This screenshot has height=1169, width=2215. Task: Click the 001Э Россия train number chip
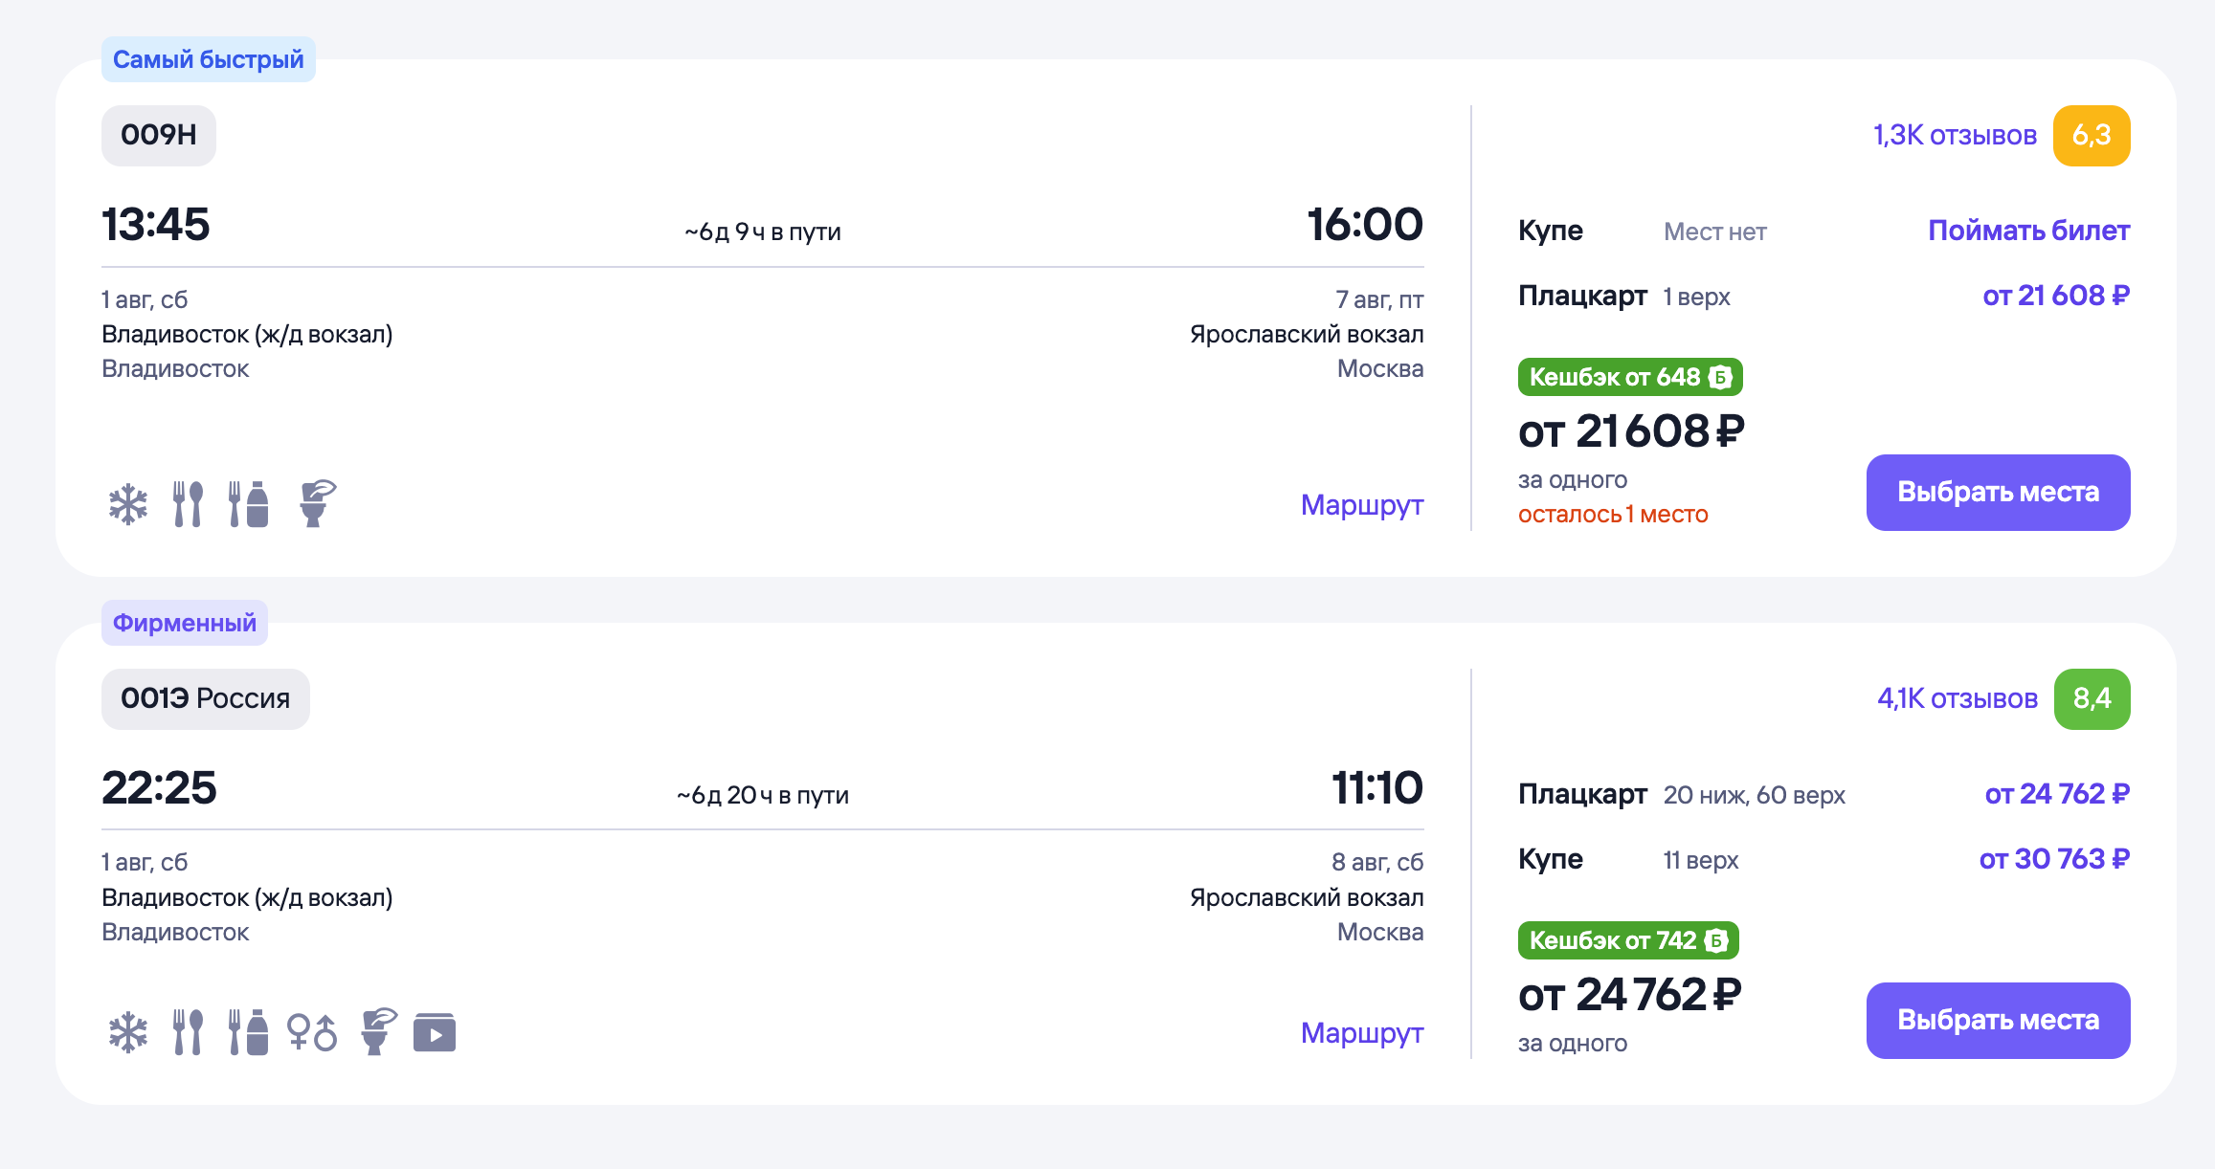click(x=205, y=698)
